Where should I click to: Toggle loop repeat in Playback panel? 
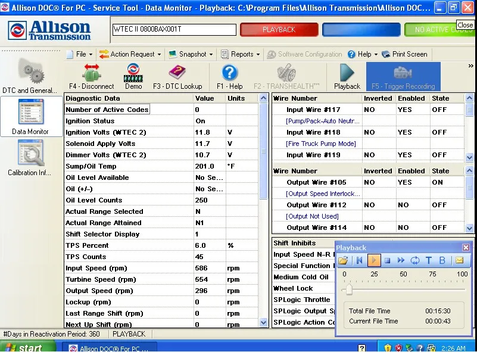415,260
